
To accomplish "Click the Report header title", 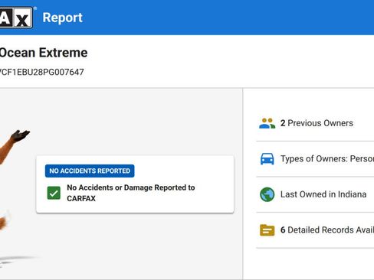I will [62, 18].
